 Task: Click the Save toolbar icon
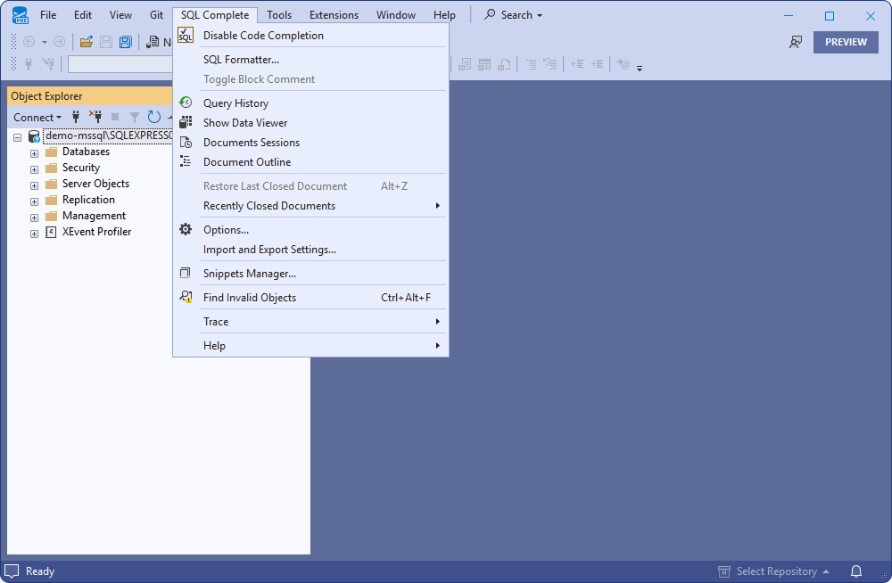(x=104, y=41)
